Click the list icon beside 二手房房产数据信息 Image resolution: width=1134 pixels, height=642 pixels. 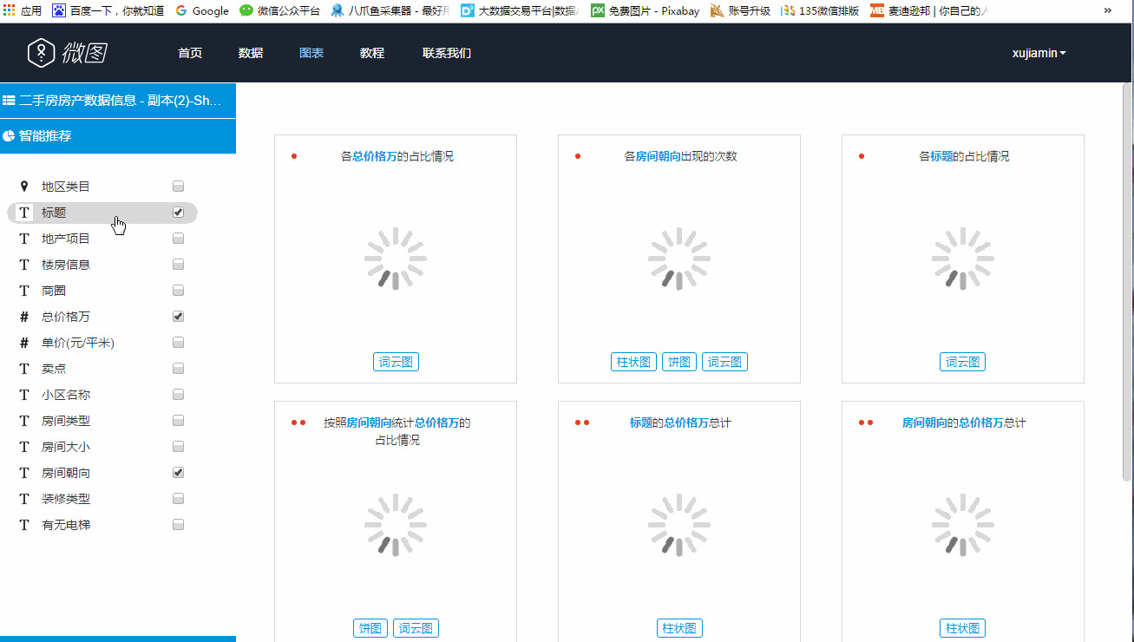(x=9, y=100)
